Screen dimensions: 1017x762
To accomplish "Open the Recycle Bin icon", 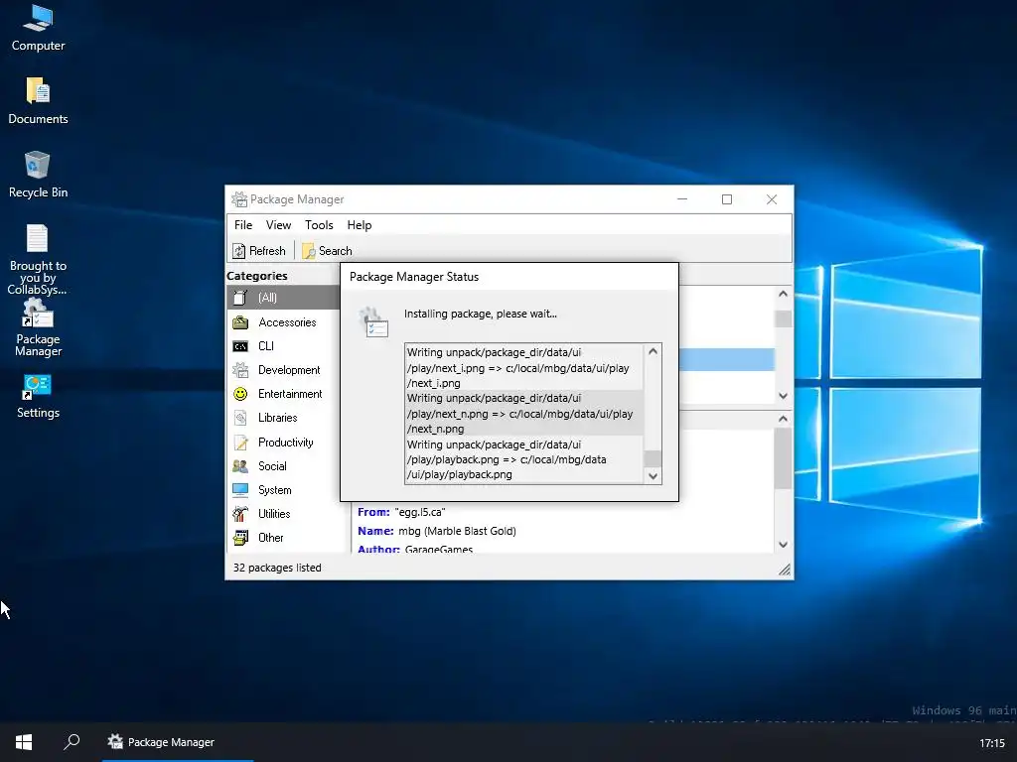I will (38, 174).
